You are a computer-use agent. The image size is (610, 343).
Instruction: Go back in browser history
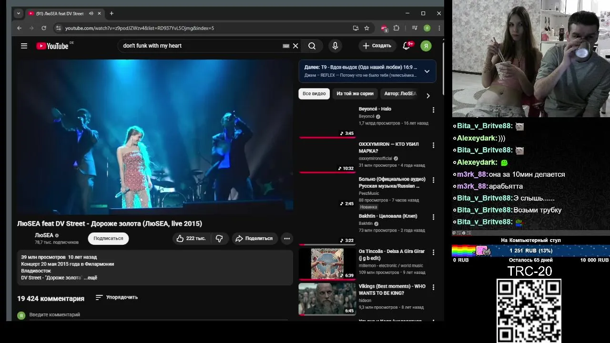pyautogui.click(x=19, y=28)
